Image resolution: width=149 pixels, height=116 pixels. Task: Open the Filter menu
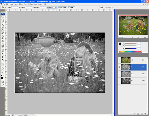coord(25,4)
